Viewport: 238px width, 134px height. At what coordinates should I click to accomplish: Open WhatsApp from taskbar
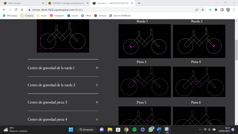pos(151,130)
